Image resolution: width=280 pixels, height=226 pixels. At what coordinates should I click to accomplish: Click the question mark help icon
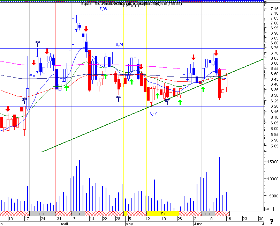pos(271,221)
